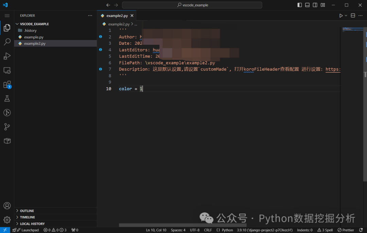The width and height of the screenshot is (367, 233).
Task: Open the Explorer view in activity bar
Action: pyautogui.click(x=7, y=28)
